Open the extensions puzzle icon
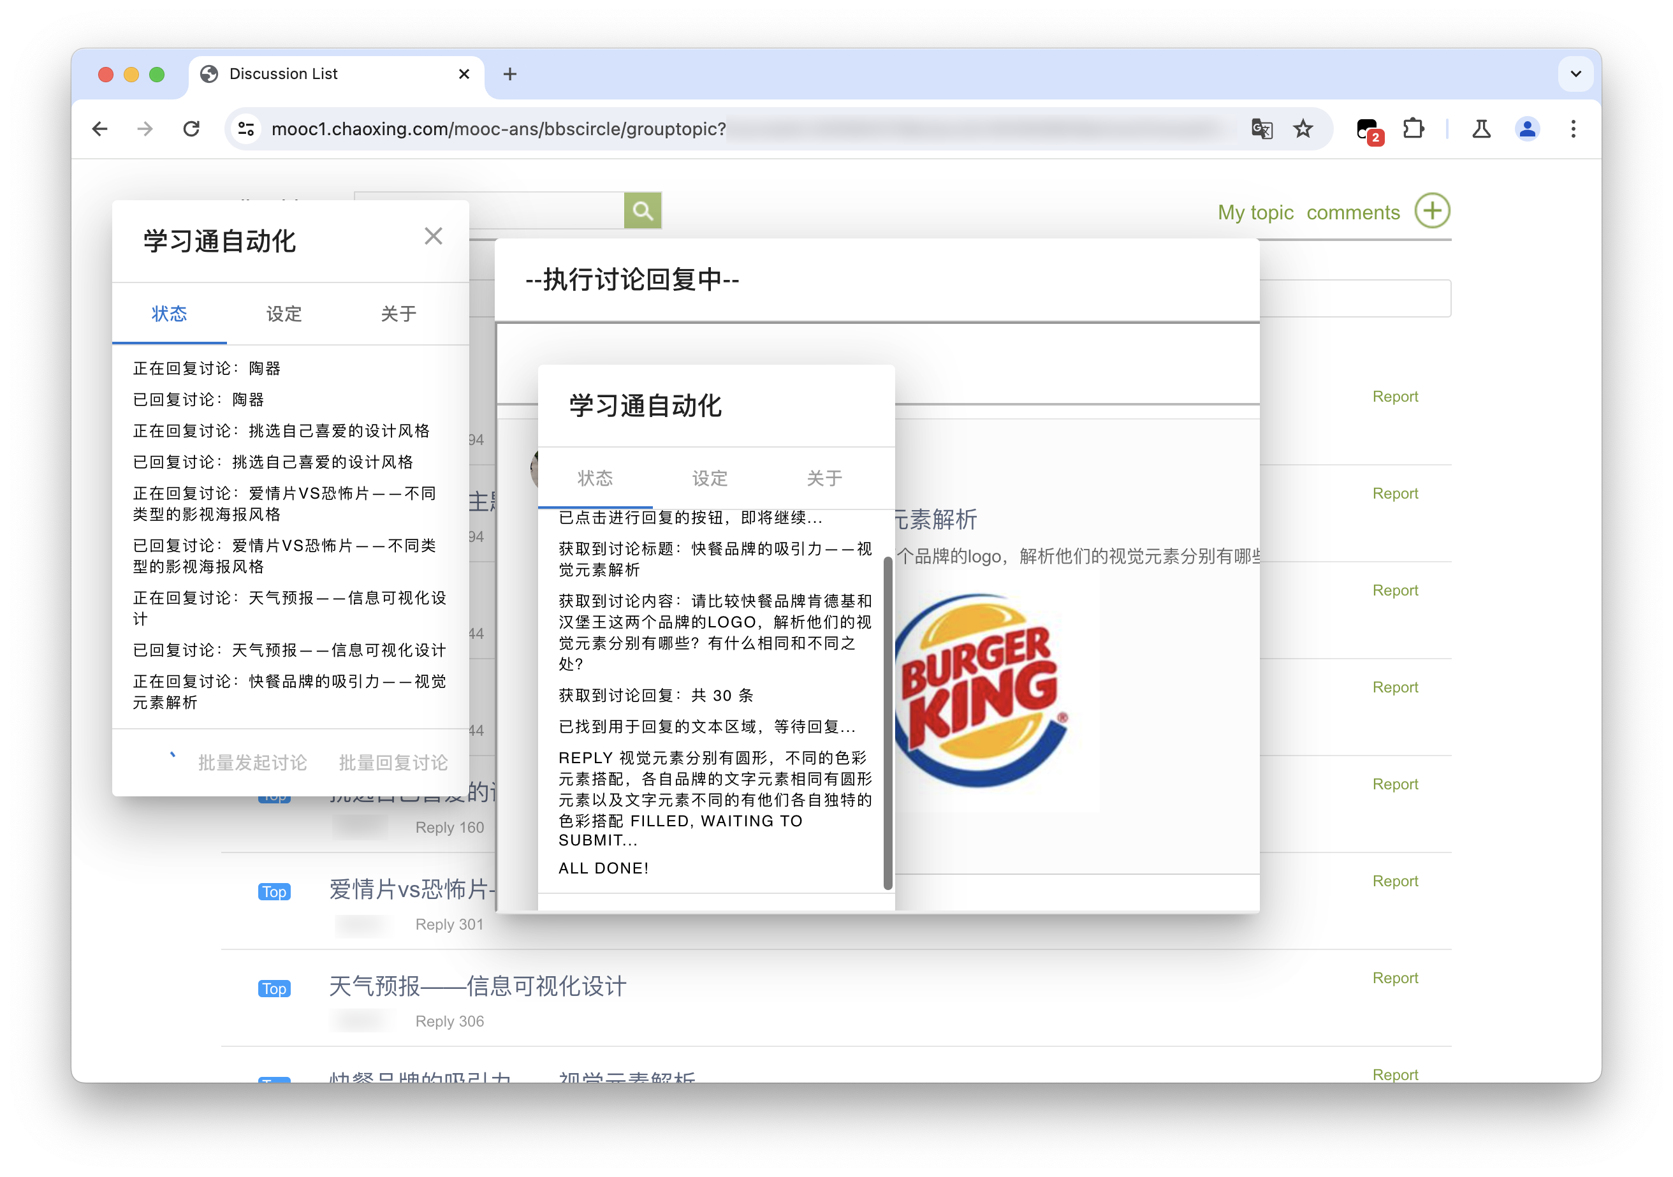This screenshot has width=1673, height=1177. 1413,129
